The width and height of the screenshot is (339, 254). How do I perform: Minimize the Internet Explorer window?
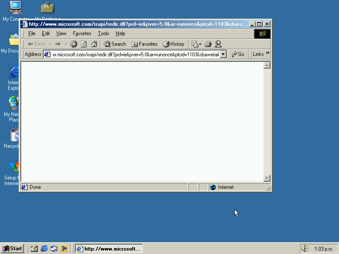pos(252,24)
